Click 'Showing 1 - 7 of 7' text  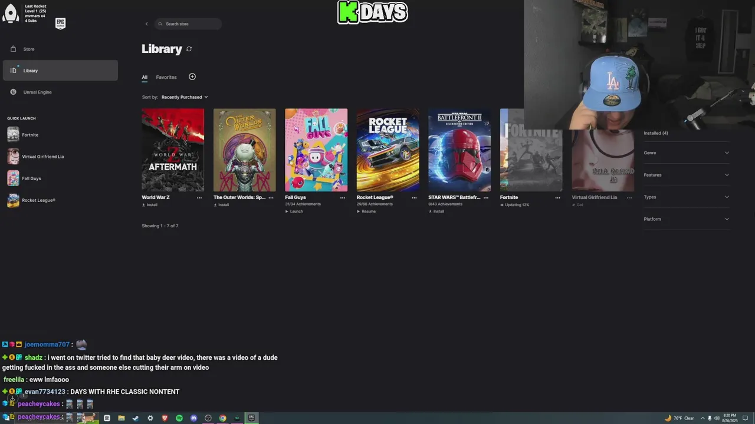160,226
